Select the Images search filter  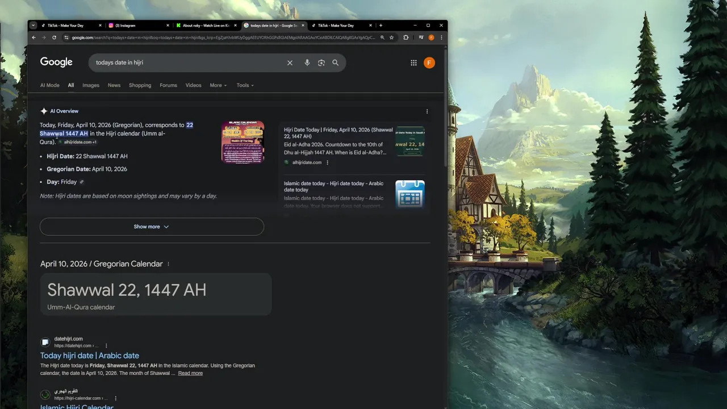click(x=91, y=85)
